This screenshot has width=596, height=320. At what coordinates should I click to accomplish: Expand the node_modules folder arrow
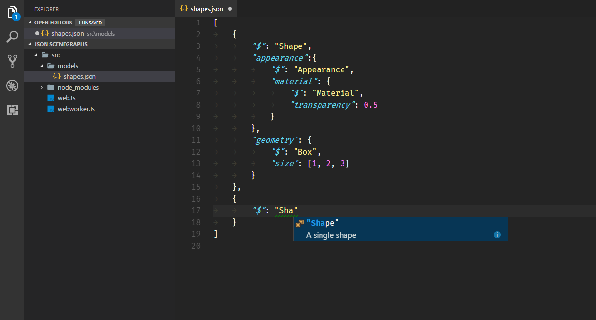(42, 87)
